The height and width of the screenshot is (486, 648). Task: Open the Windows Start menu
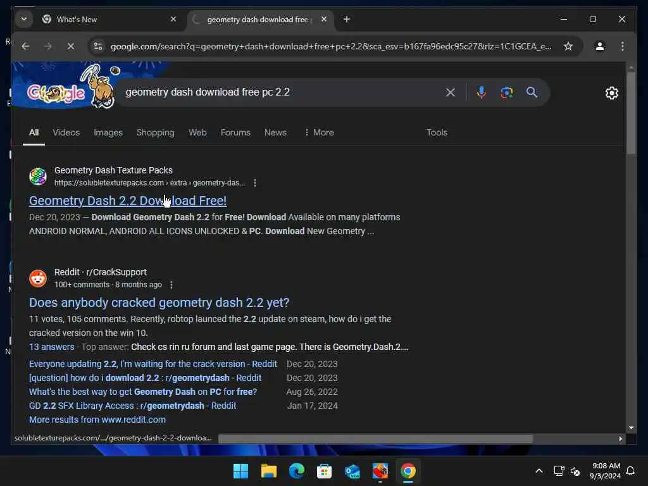point(240,471)
